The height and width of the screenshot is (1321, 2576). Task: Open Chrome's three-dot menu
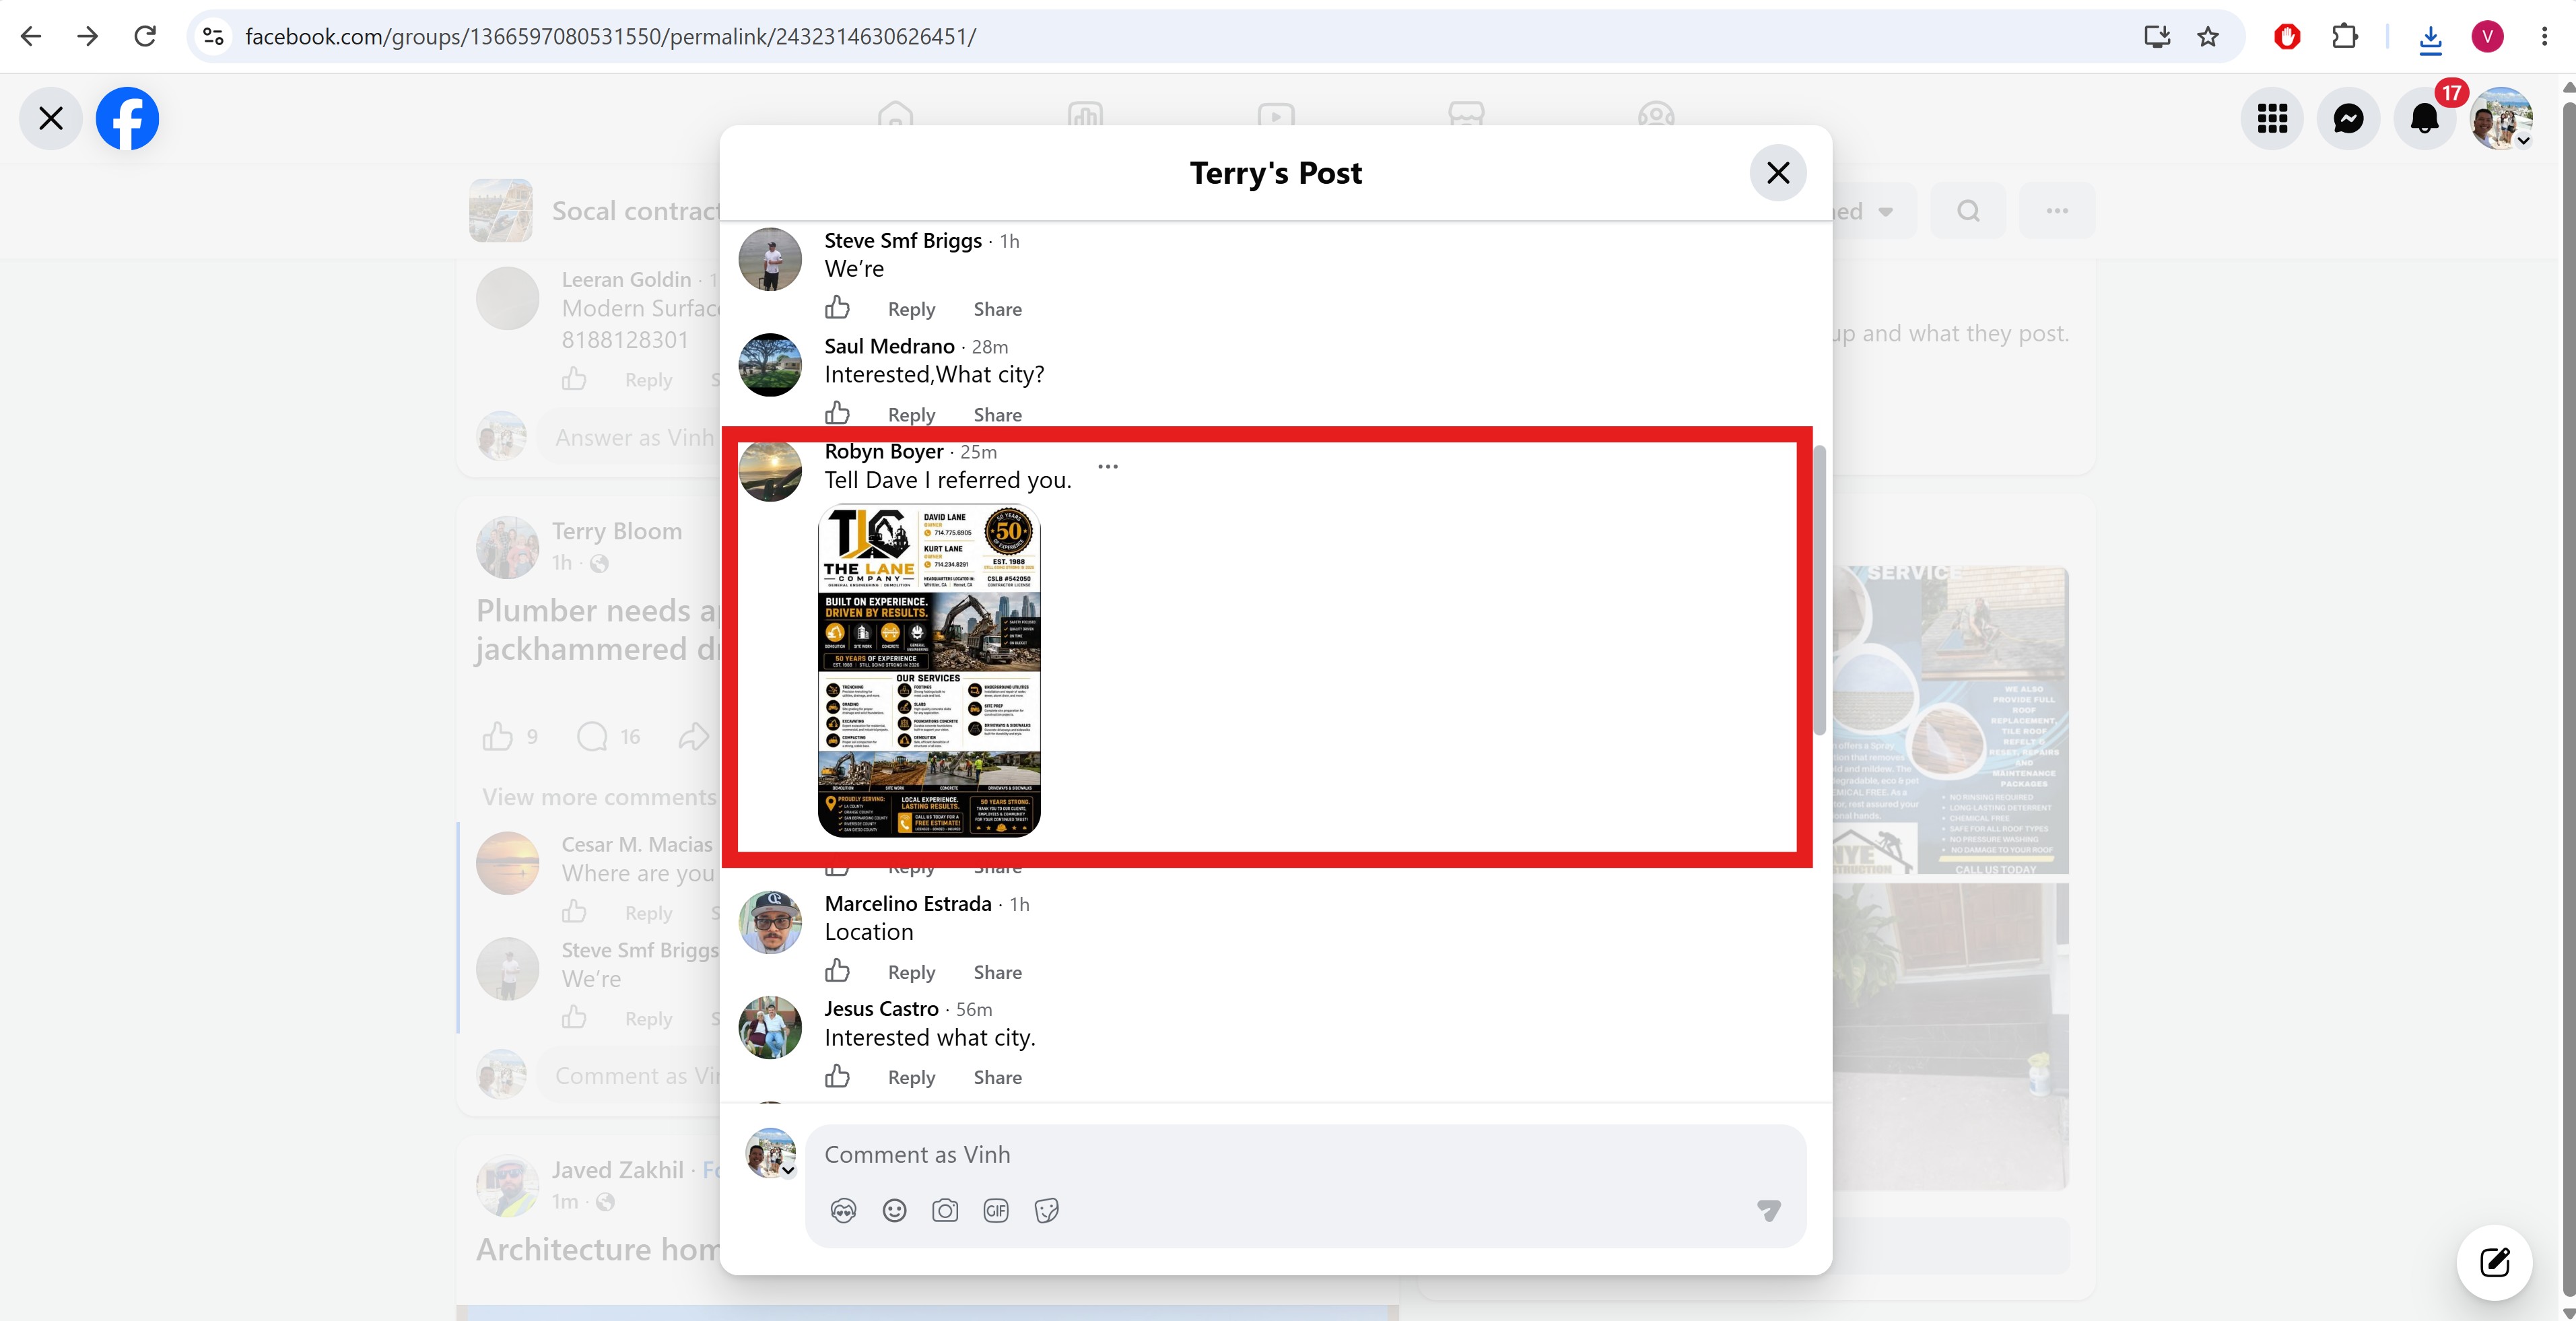click(2544, 37)
